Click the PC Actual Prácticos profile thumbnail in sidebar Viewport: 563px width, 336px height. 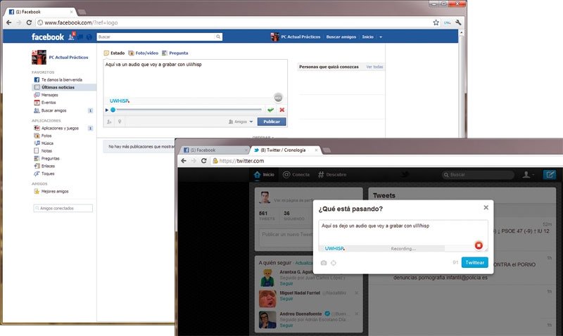39,58
